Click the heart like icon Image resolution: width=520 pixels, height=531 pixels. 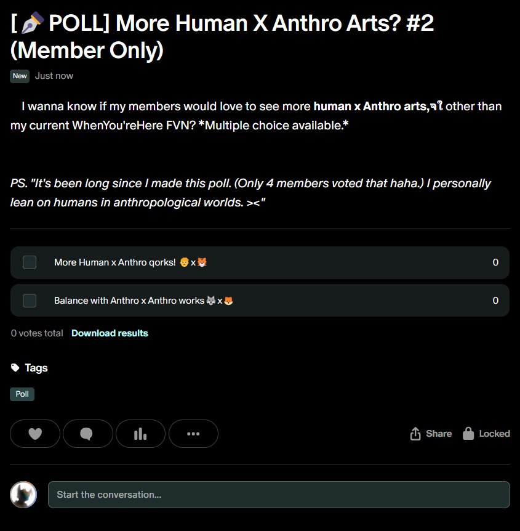[35, 434]
